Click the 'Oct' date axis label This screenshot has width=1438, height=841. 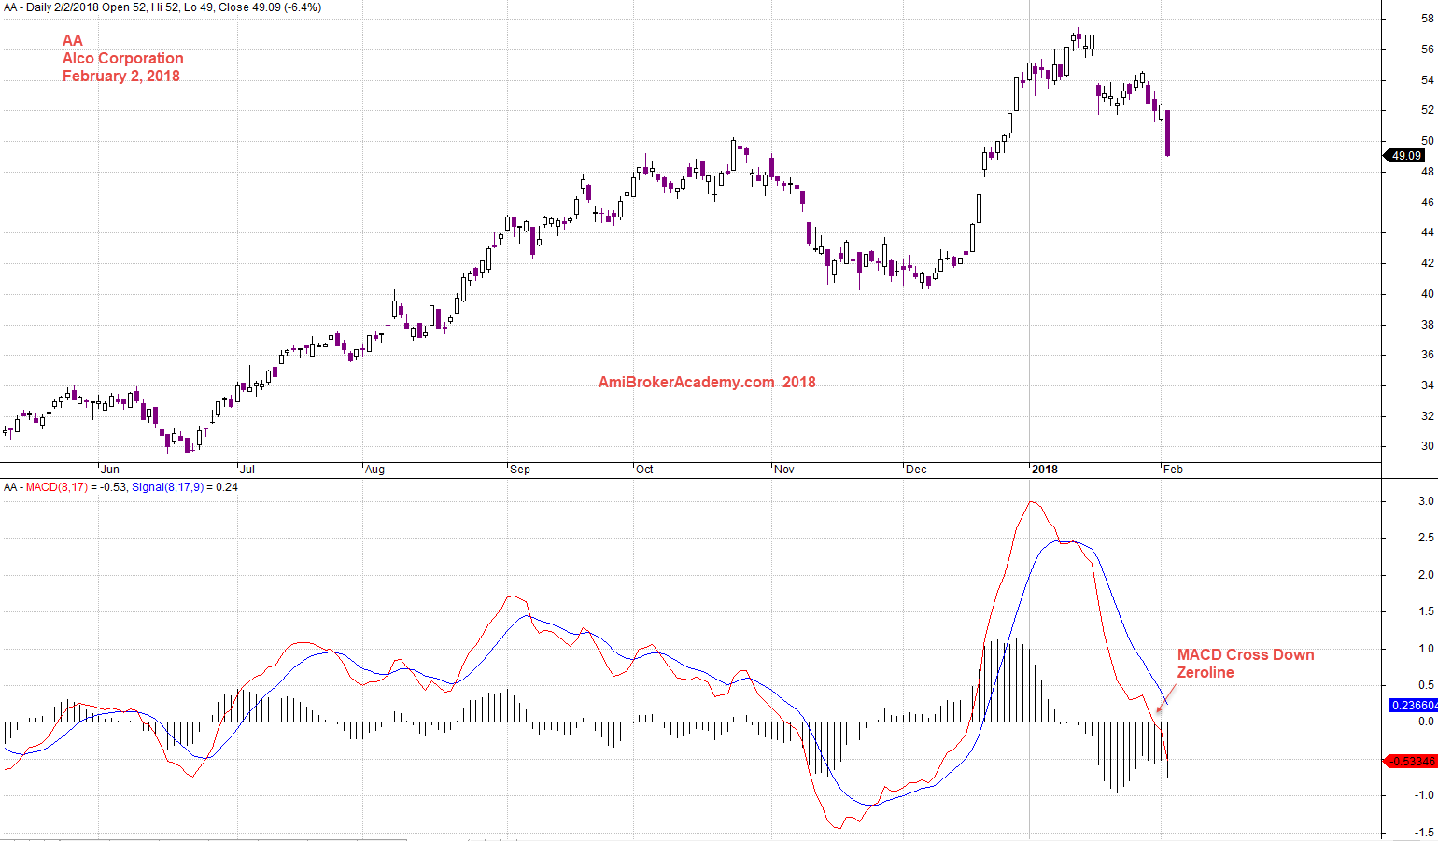644,470
